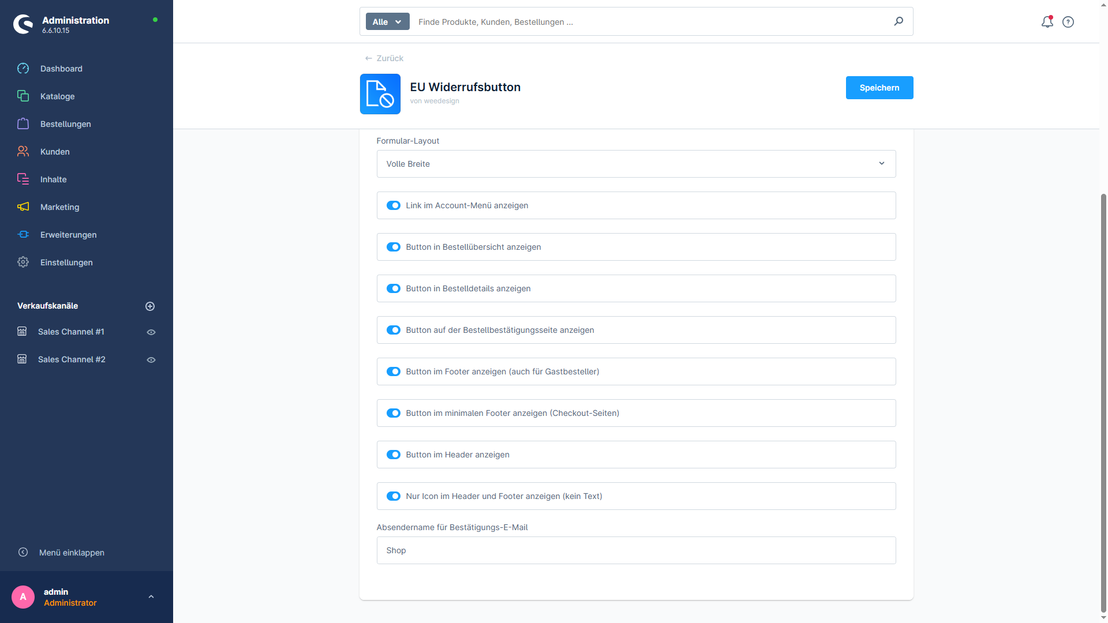Click the Kunden people icon
This screenshot has width=1108, height=623.
click(23, 152)
